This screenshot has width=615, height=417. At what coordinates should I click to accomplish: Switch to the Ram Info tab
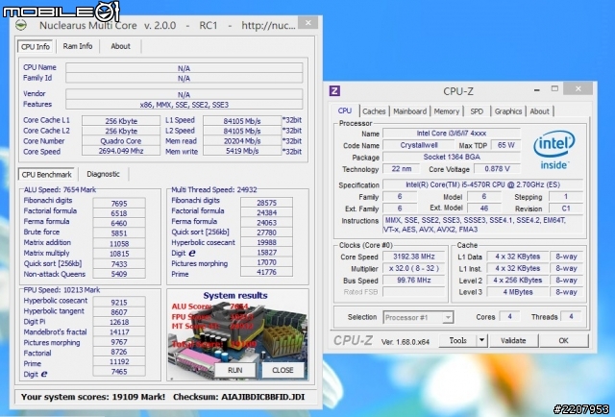pos(78,46)
